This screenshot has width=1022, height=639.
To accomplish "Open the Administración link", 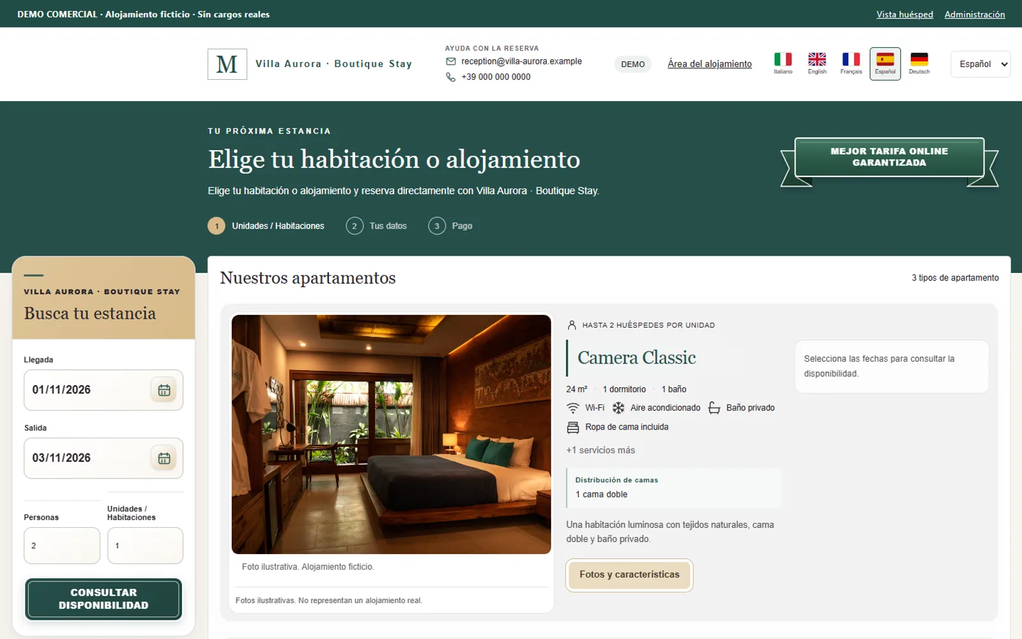I will click(975, 14).
